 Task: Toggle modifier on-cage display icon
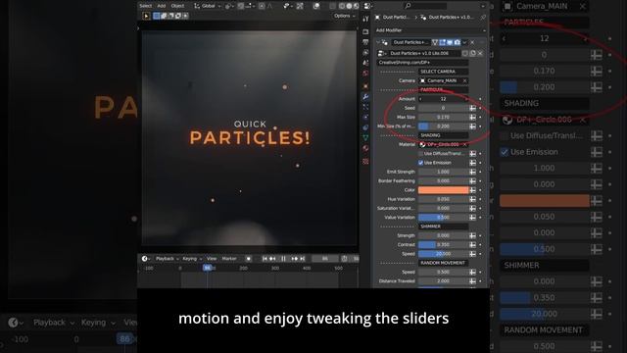(435, 42)
